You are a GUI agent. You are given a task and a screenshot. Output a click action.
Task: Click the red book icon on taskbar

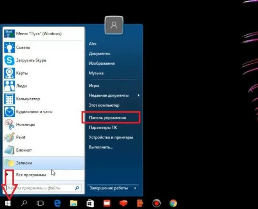[x=107, y=203]
